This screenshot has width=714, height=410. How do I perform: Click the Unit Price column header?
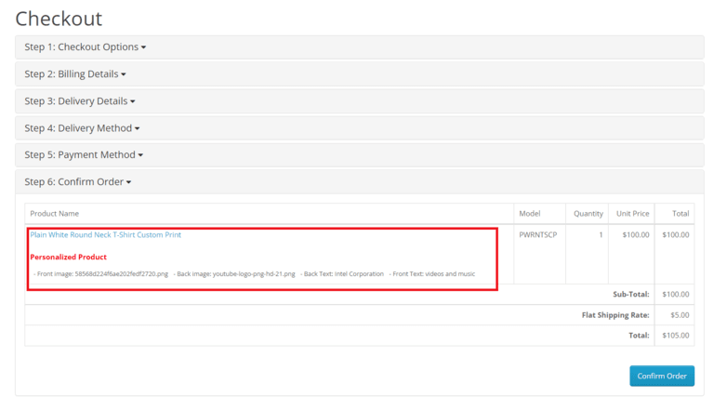tap(632, 214)
